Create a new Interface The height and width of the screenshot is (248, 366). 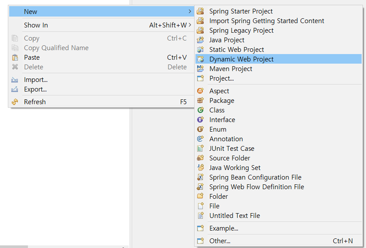click(x=278, y=119)
